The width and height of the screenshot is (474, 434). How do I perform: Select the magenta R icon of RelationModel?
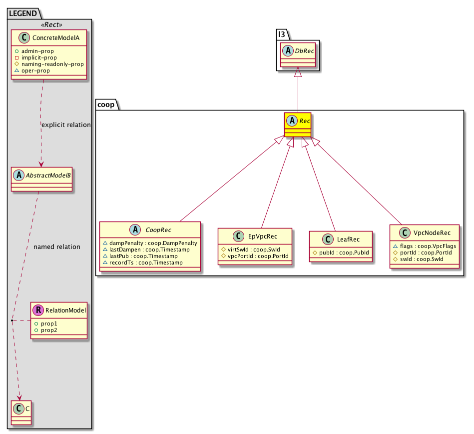pyautogui.click(x=37, y=310)
